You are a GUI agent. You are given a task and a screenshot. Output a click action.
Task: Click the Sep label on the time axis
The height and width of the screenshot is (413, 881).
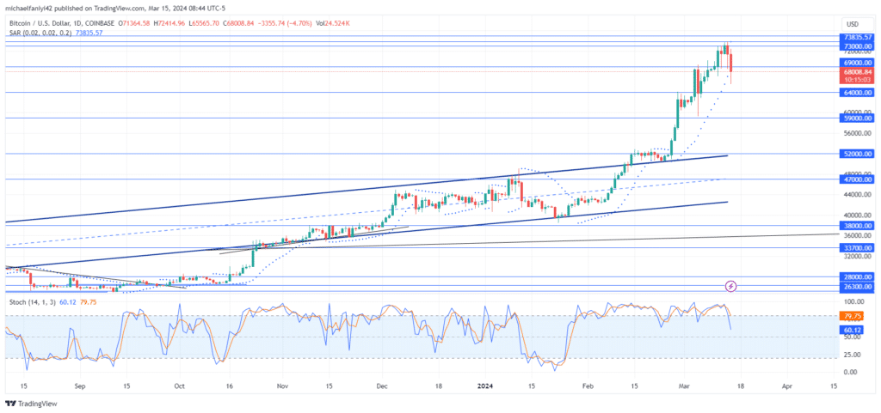(x=79, y=386)
